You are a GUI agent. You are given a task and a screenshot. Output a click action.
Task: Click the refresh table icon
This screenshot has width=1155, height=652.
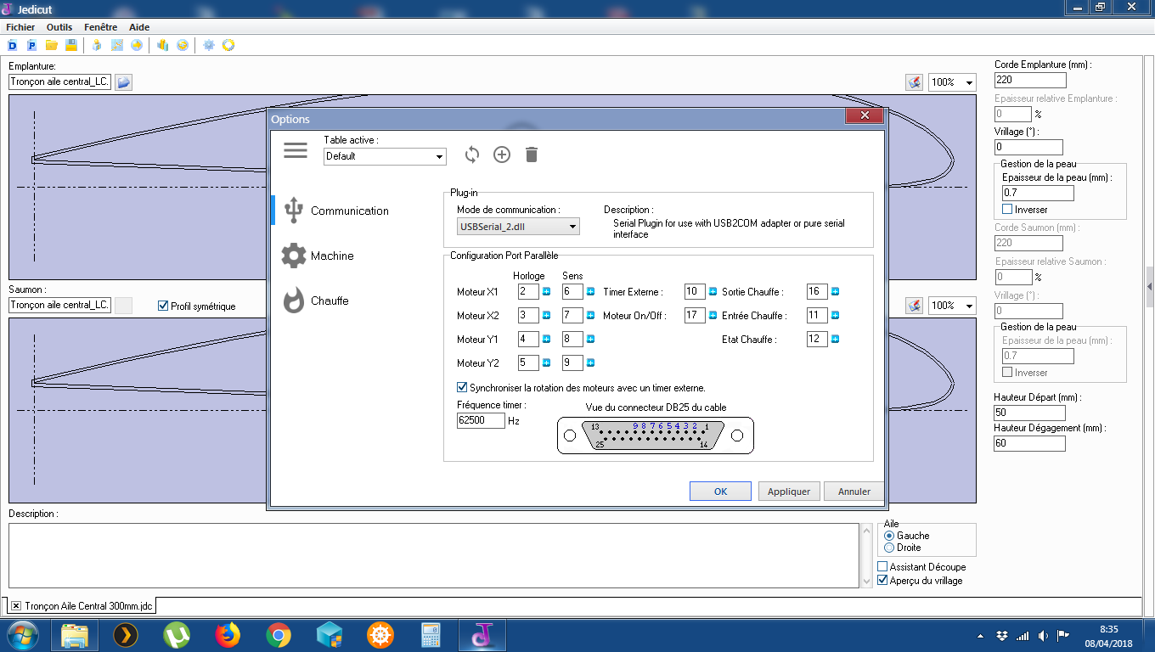[472, 155]
